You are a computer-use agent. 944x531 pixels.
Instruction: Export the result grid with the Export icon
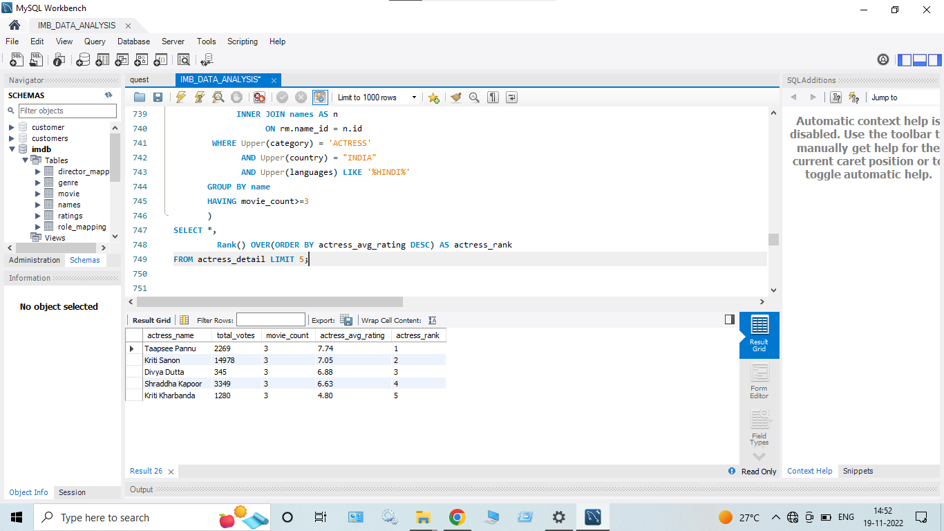(x=346, y=319)
